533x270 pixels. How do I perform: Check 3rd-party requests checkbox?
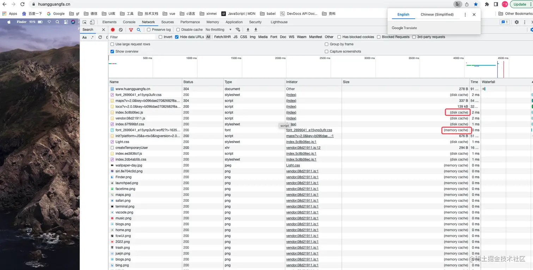click(414, 37)
